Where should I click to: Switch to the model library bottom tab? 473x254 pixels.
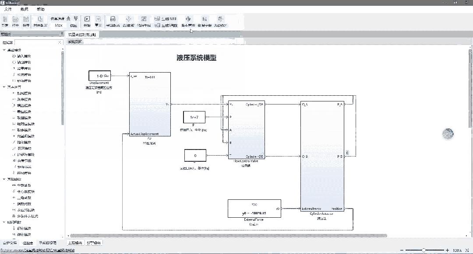tap(28, 243)
